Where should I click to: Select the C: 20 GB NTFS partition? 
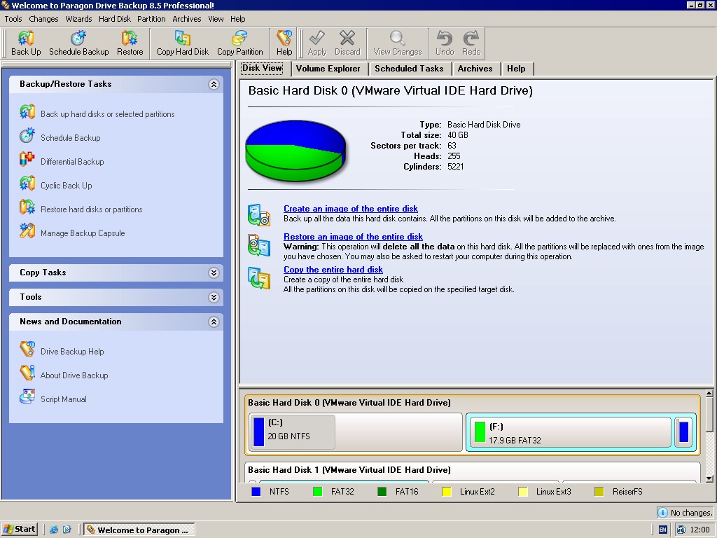point(356,432)
